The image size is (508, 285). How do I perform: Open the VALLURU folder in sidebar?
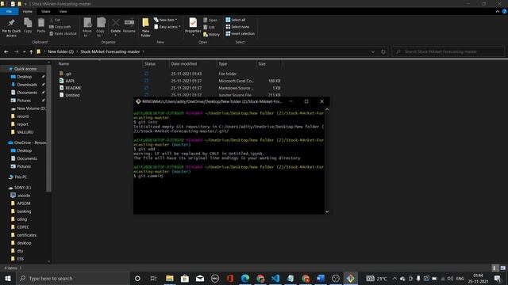pyautogui.click(x=25, y=132)
